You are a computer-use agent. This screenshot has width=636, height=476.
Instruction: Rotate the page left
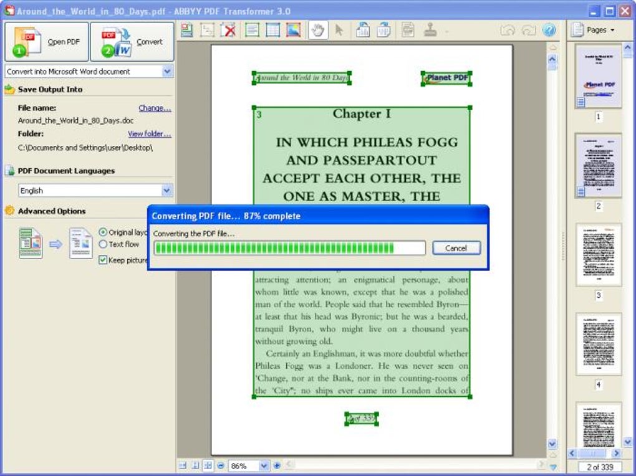(x=363, y=31)
